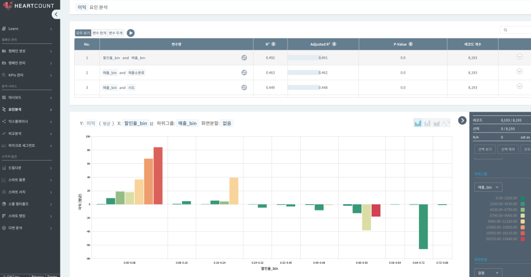The height and width of the screenshot is (277, 531).
Task: Open 캠페인 관리 menu item
Action: [27, 63]
